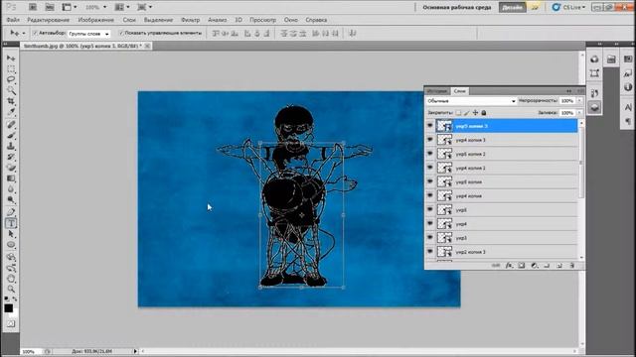Click the Основная рабочая среда workspace button

(457, 7)
